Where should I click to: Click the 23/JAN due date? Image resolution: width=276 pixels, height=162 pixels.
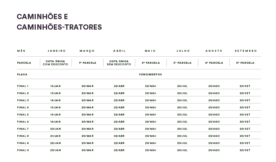tap(55, 150)
